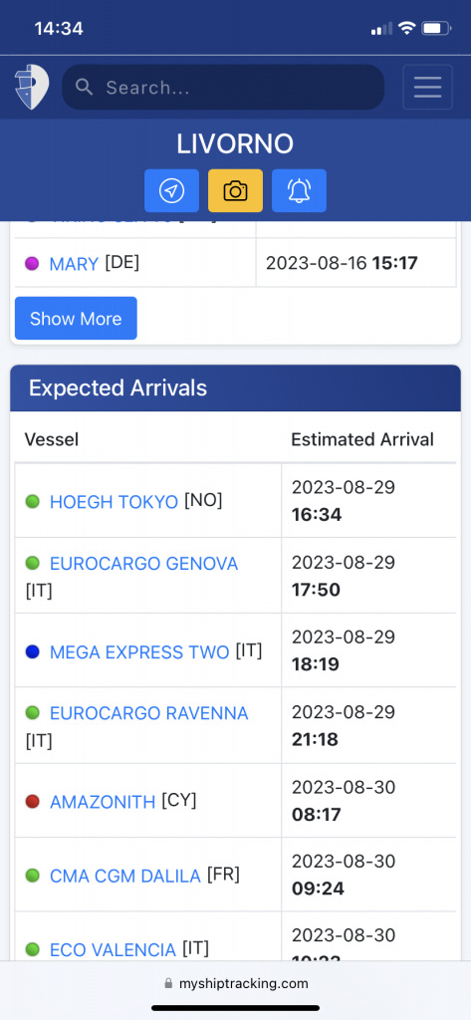Tap blue status dot beside MEGA EXPRESS TWO
The height and width of the screenshot is (1020, 471).
pos(33,651)
